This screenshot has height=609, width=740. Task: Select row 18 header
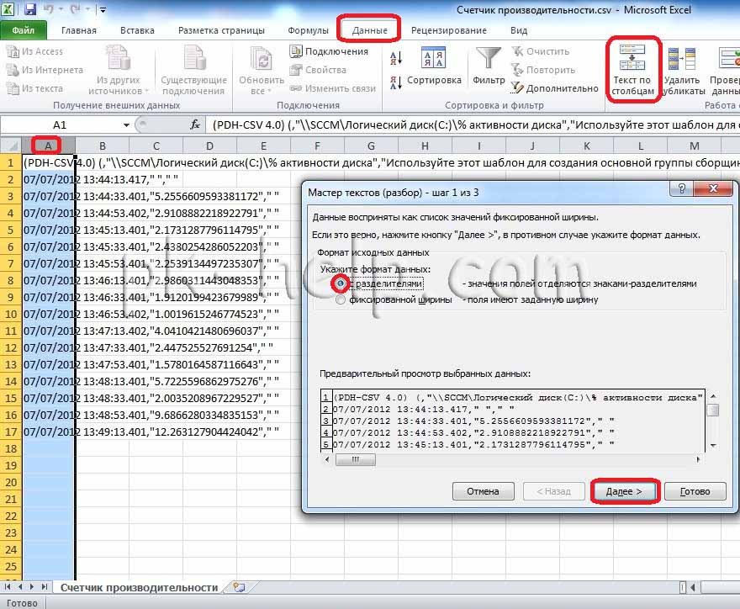click(11, 448)
